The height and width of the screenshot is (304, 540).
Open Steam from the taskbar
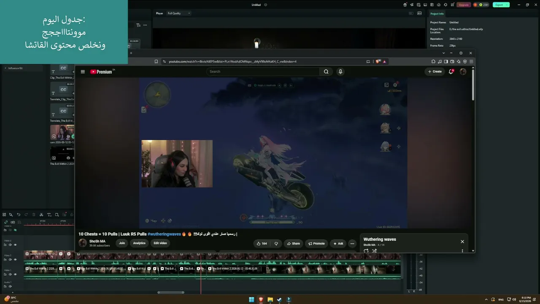click(x=279, y=299)
